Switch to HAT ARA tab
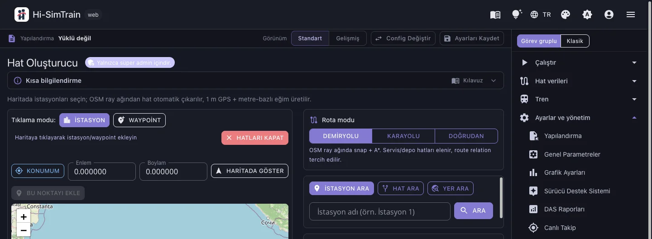 pyautogui.click(x=401, y=188)
